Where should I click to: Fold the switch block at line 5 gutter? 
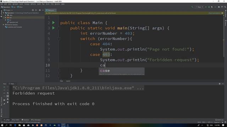tap(59, 38)
